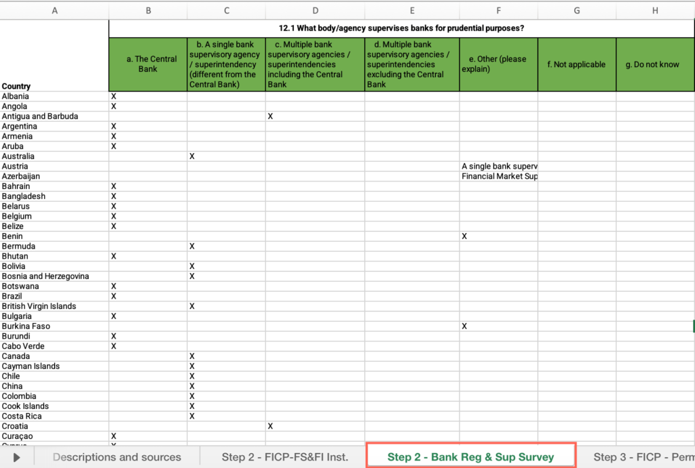
Task: Select column B header
Action: [148, 10]
